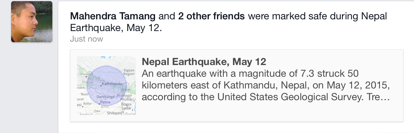Open Mahendra Tamang's profile name link
This screenshot has width=414, height=133.
113,16
